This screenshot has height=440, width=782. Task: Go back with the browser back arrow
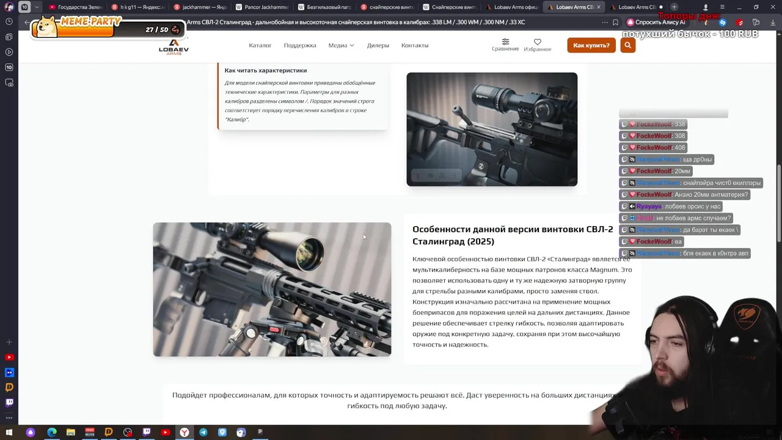27,23
